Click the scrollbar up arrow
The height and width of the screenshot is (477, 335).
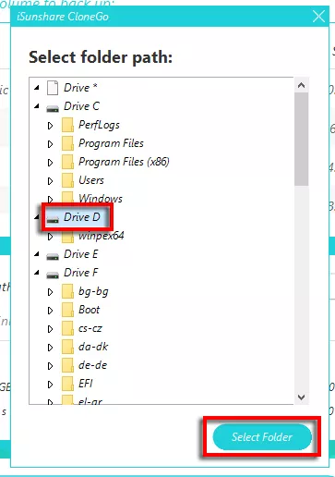point(301,85)
